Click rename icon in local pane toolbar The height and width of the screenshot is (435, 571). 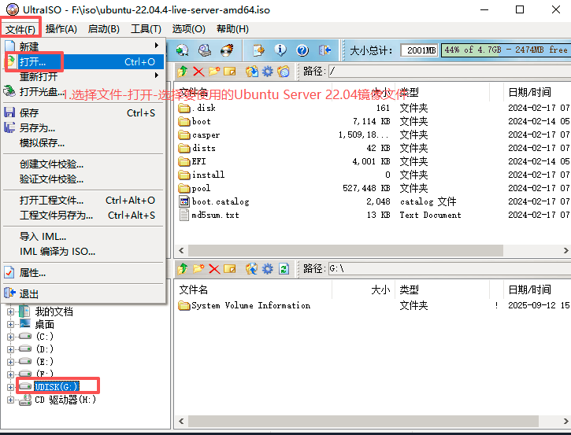230,269
